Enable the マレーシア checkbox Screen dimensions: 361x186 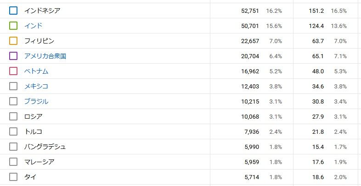coord(13,162)
